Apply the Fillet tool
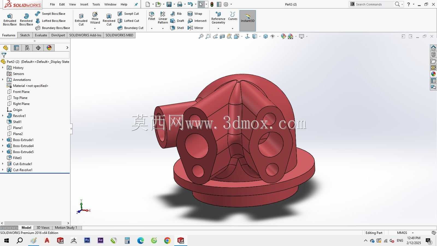The height and width of the screenshot is (246, 437). point(152,16)
